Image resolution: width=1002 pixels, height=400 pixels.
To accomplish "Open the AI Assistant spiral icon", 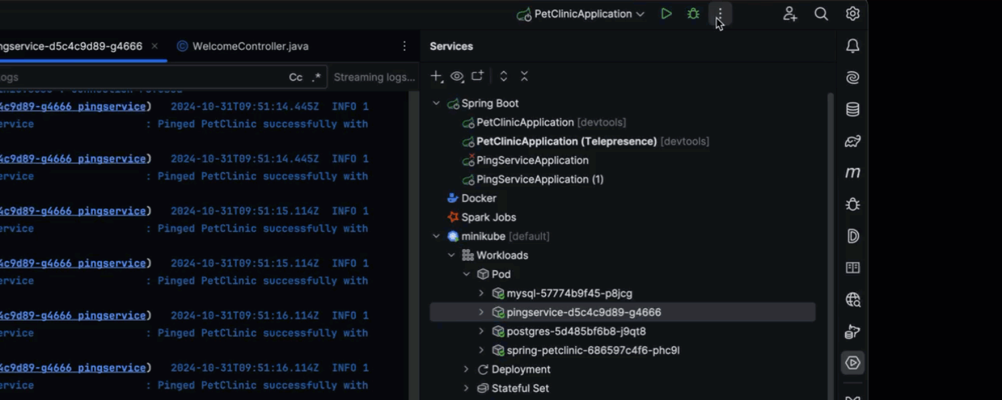I will pos(853,77).
